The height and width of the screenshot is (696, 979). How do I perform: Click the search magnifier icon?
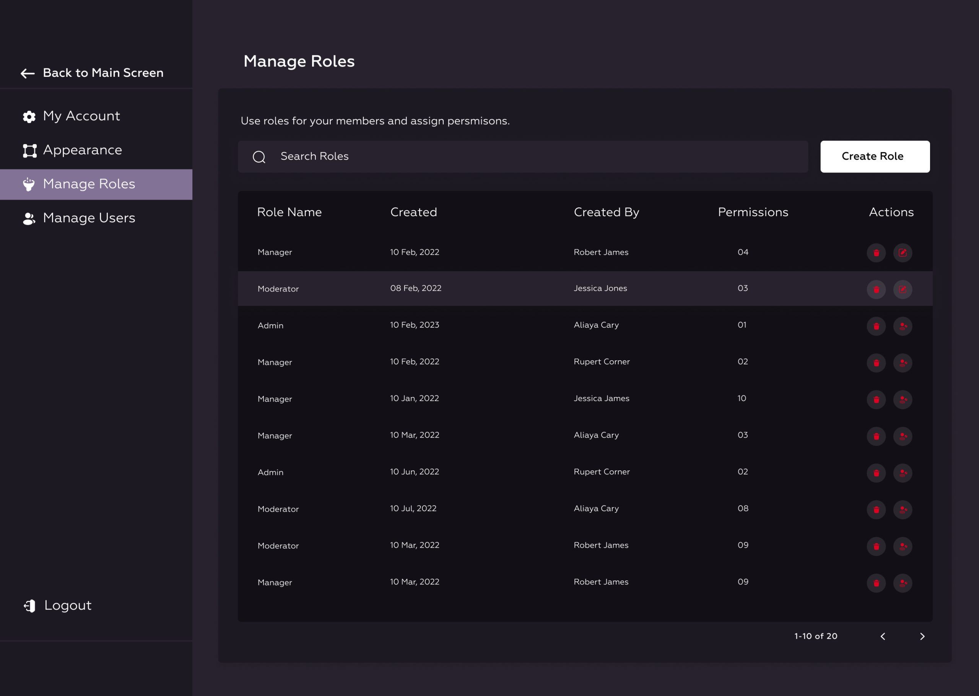point(259,157)
